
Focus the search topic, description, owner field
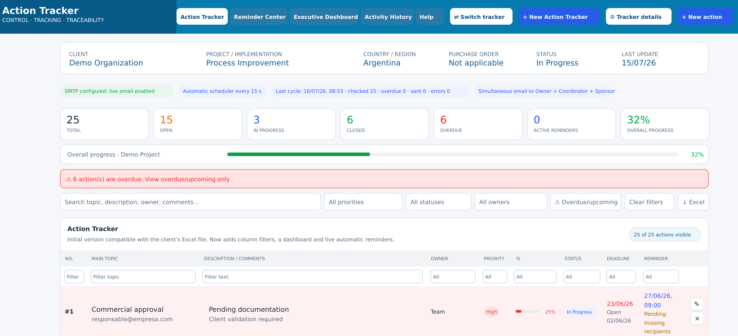[190, 202]
